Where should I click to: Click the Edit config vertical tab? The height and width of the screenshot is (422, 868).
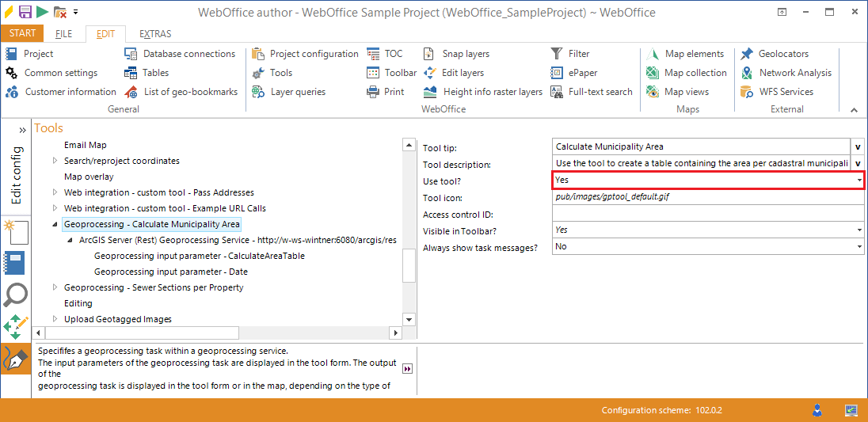point(16,175)
